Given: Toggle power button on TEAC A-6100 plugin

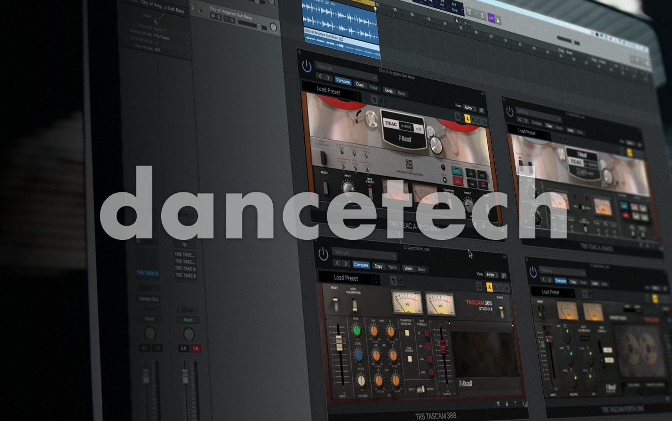Looking at the screenshot, I should click(x=307, y=67).
